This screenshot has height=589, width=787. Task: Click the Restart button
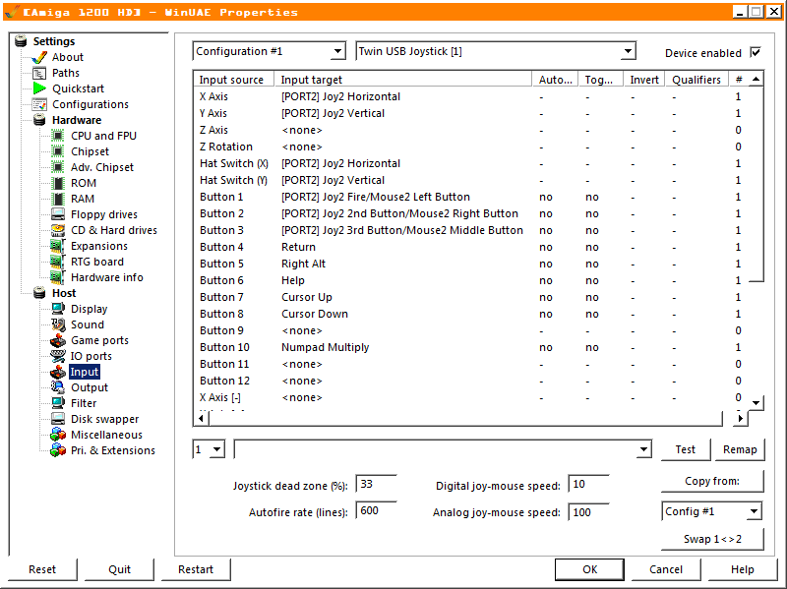(x=196, y=569)
